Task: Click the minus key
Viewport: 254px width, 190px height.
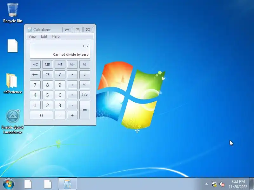Action: coord(72,105)
